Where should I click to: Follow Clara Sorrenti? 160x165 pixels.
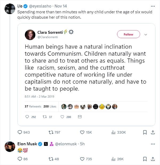coord(129,34)
